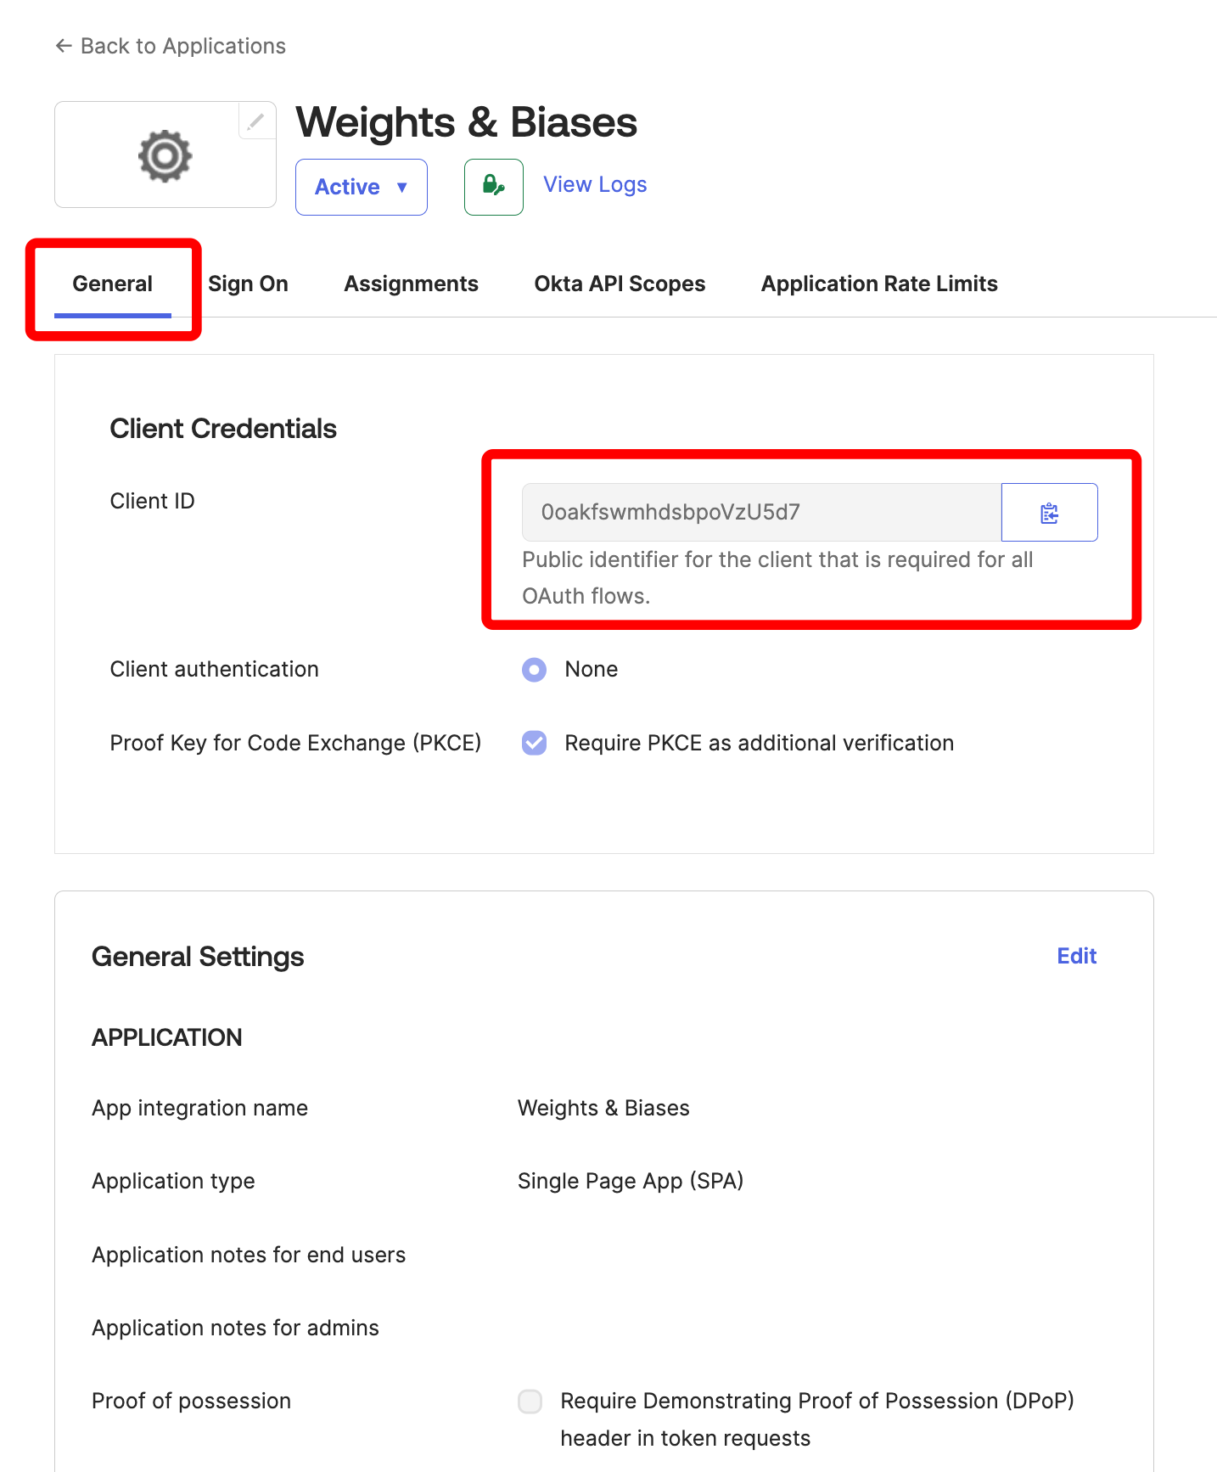Viewport: 1217px width, 1472px height.
Task: Select None client authentication radio button
Action: [534, 670]
